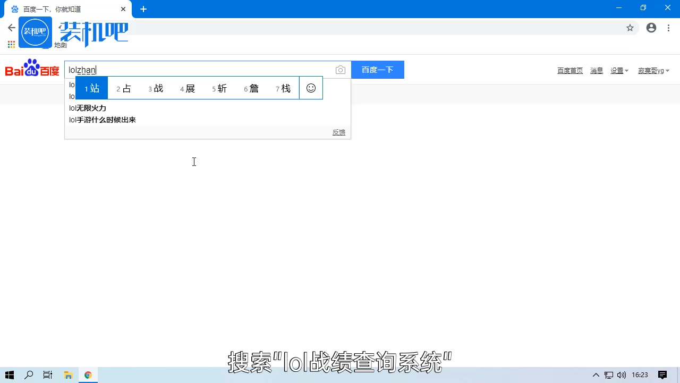
Task: Click the 百度一下 search button
Action: tap(377, 70)
